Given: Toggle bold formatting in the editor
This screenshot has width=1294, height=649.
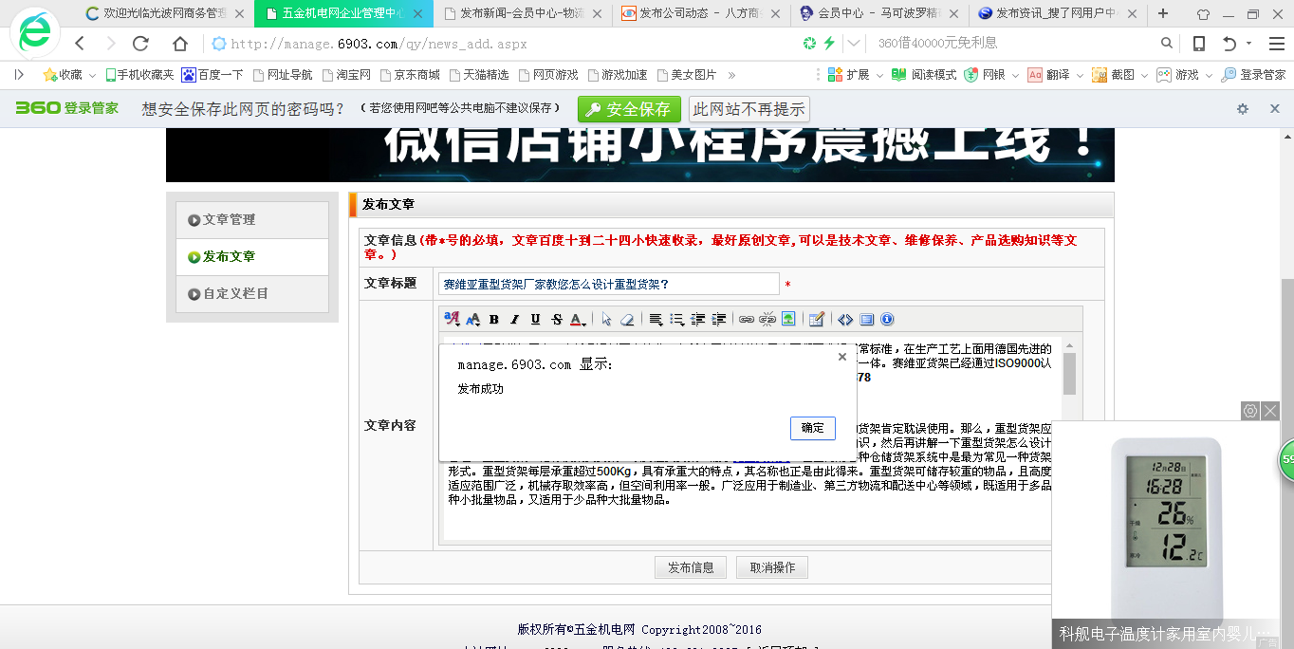Looking at the screenshot, I should [493, 320].
